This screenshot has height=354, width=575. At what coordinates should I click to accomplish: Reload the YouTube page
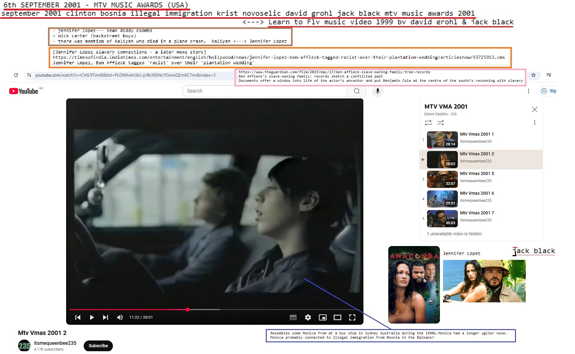(x=16, y=75)
